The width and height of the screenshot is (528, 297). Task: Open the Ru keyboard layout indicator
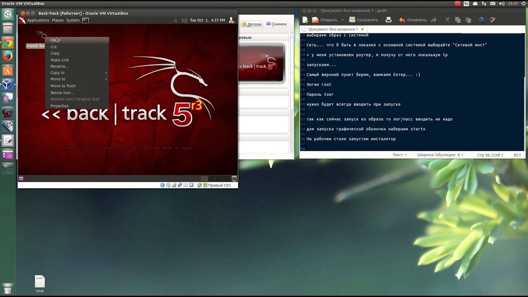[x=466, y=3]
